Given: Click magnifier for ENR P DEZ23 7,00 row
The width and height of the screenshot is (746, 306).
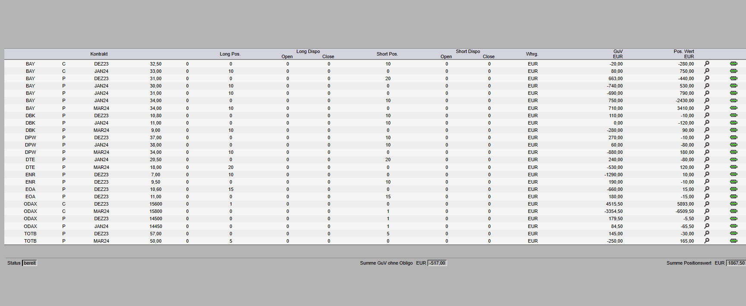Looking at the screenshot, I should 707,175.
